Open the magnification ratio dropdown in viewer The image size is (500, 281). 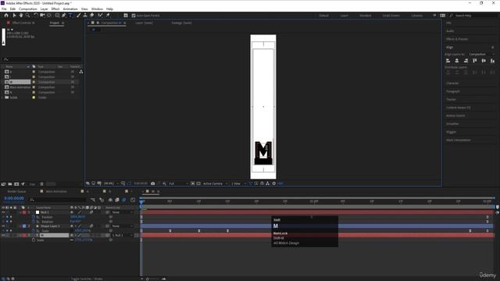point(111,183)
